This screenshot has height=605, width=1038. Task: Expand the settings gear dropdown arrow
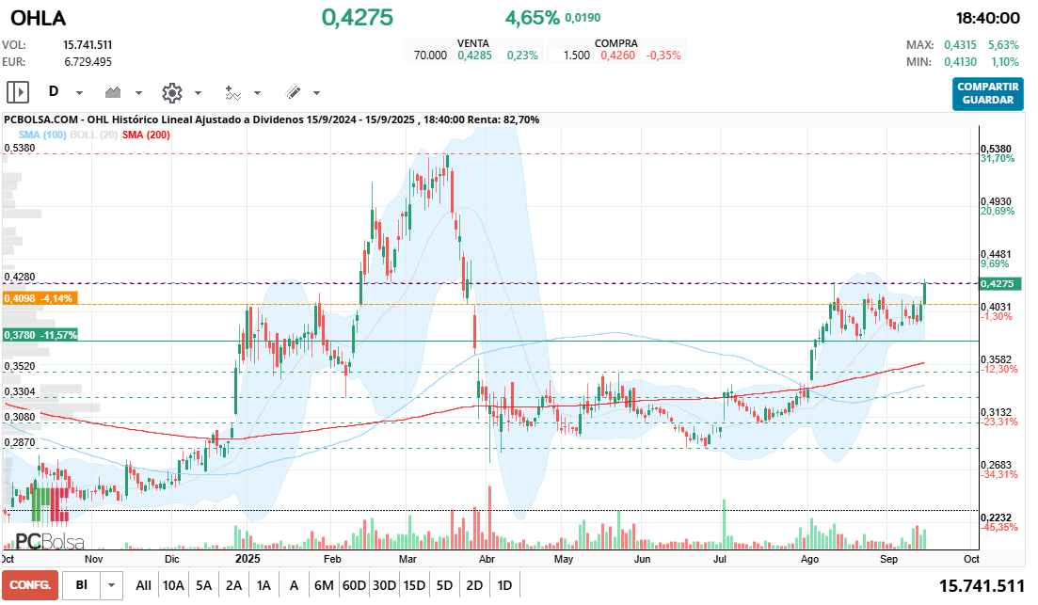[198, 93]
